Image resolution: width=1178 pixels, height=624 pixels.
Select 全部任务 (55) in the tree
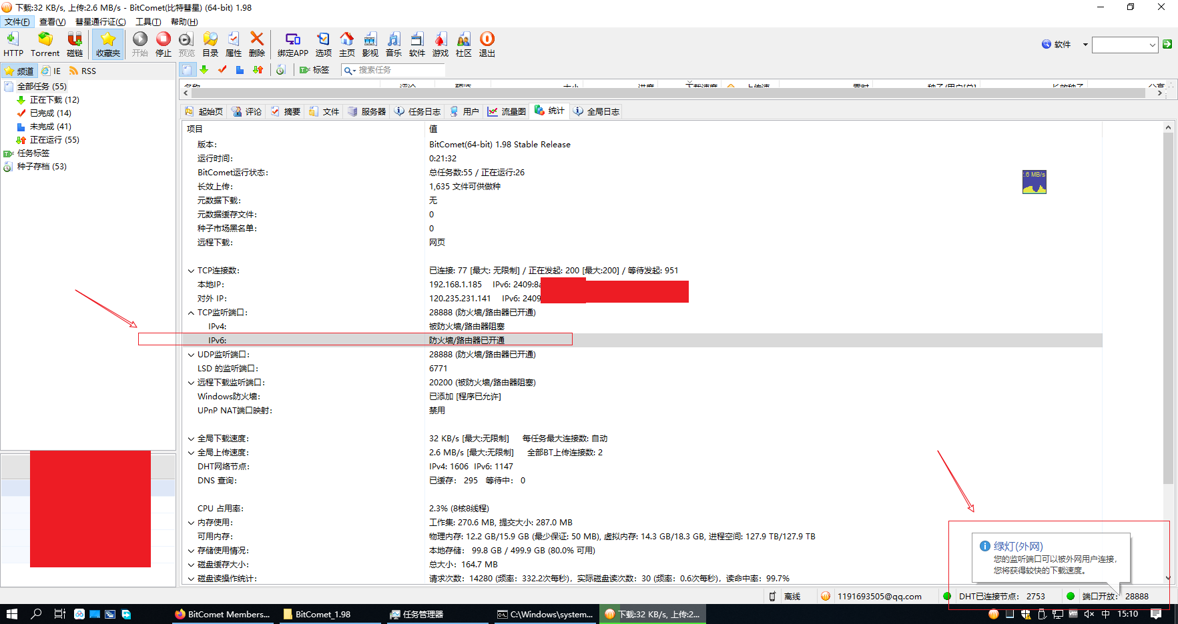click(x=41, y=86)
